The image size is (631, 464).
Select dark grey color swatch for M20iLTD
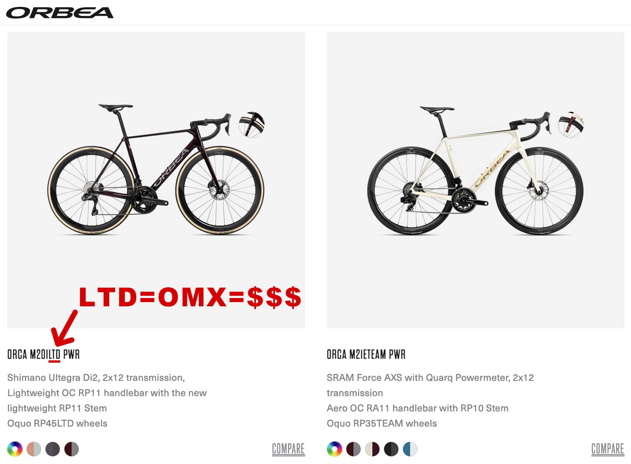click(x=52, y=449)
